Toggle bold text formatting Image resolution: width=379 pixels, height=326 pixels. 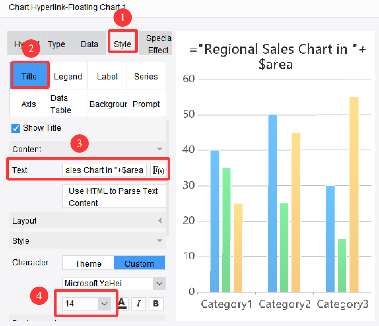tap(156, 303)
